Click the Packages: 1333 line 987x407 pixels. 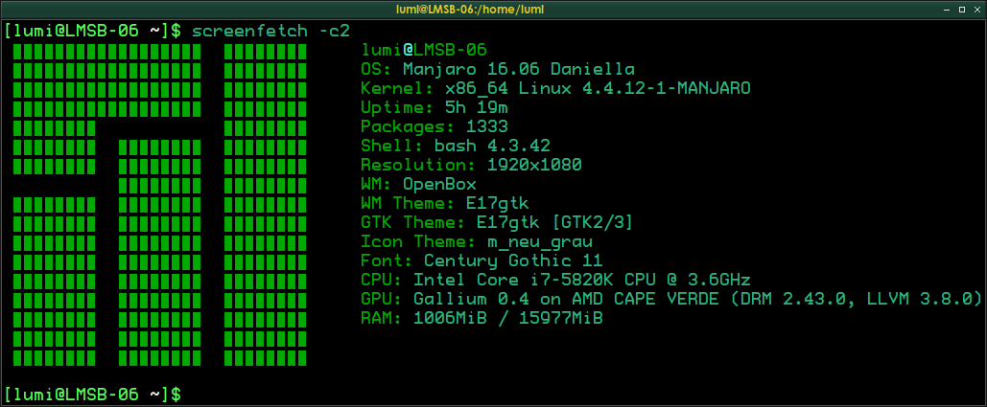click(435, 126)
